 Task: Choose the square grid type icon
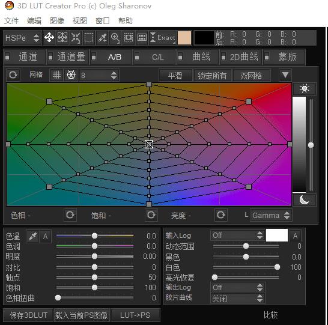click(x=56, y=75)
